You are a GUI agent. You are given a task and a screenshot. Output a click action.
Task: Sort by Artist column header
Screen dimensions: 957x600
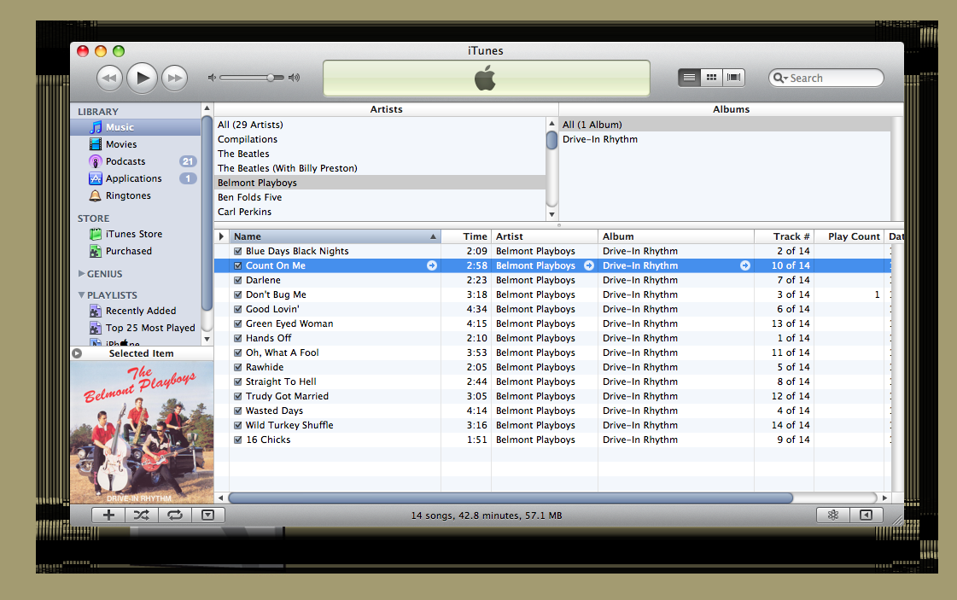(545, 236)
